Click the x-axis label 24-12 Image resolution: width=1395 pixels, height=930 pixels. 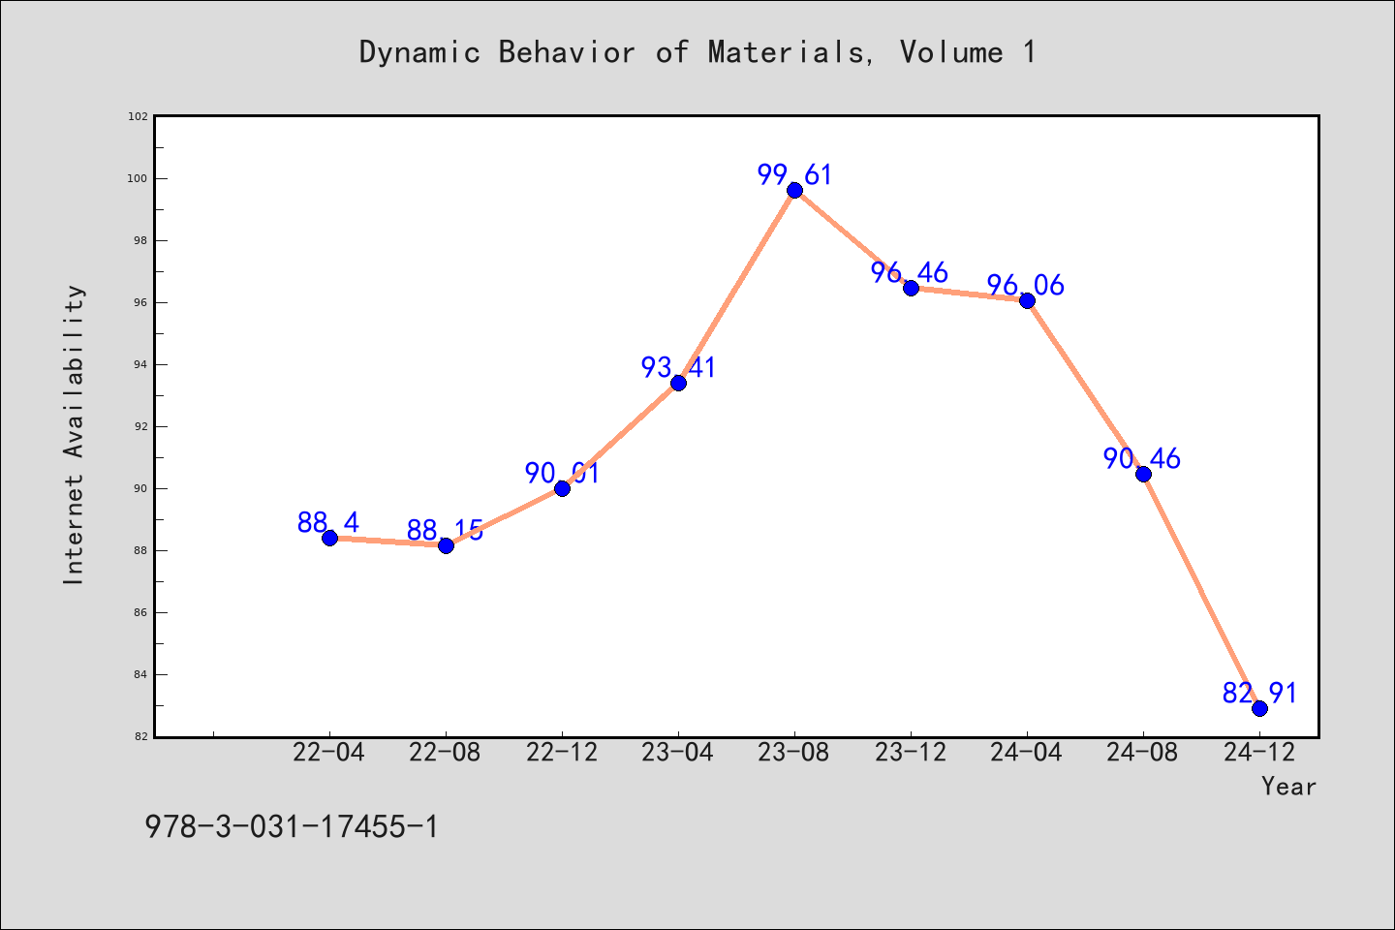pyautogui.click(x=1259, y=753)
